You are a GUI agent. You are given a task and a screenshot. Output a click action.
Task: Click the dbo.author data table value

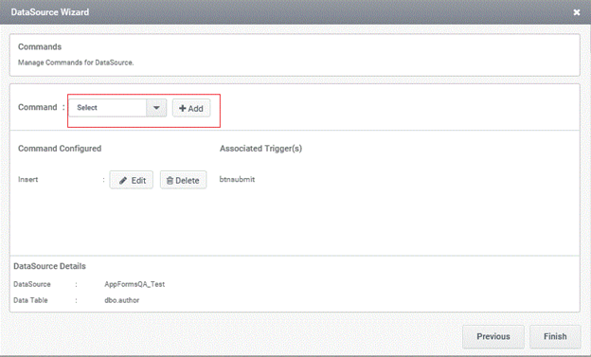pos(122,300)
